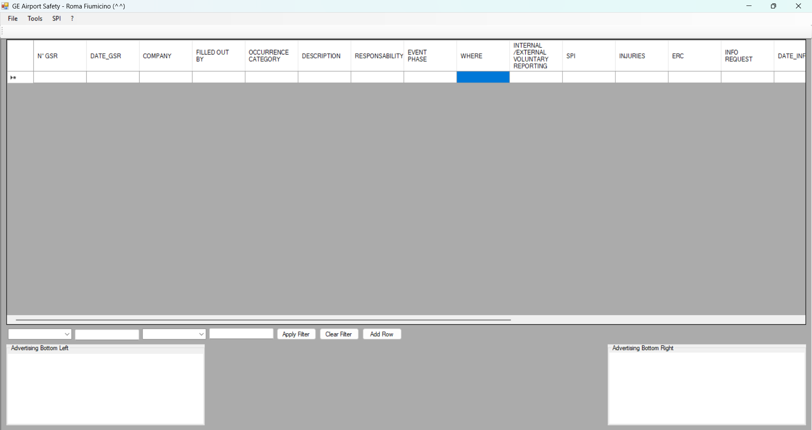Click the app icon in the title bar
Viewport: 812px width, 430px height.
tap(5, 6)
